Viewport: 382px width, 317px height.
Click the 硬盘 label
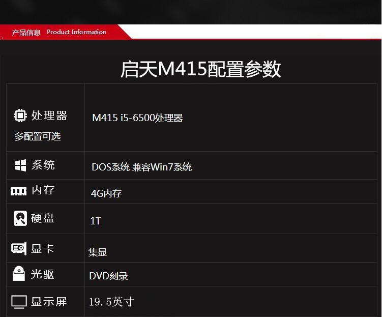[42, 218]
